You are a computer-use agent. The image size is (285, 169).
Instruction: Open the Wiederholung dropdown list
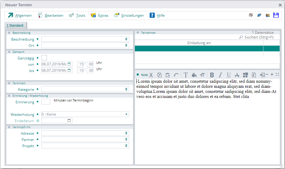click(x=127, y=114)
